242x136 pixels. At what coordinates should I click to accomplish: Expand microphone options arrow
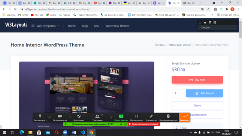pyautogui.click(x=49, y=117)
